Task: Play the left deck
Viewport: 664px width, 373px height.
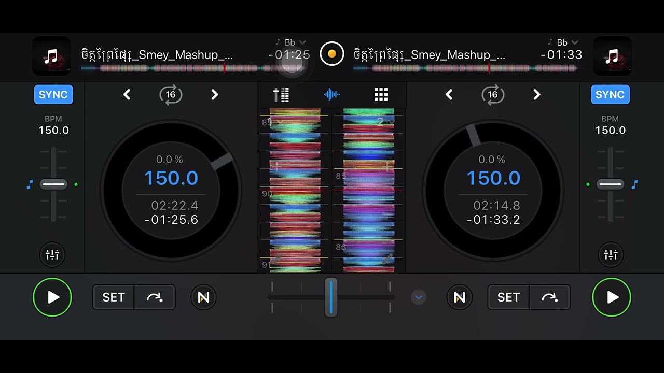Action: (x=52, y=297)
